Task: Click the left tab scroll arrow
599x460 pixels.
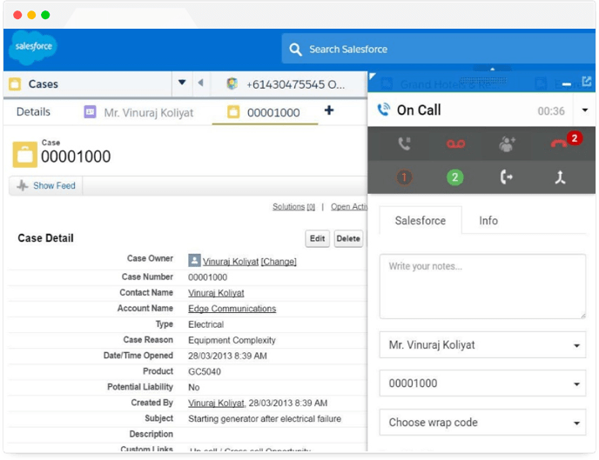Action: (x=200, y=83)
